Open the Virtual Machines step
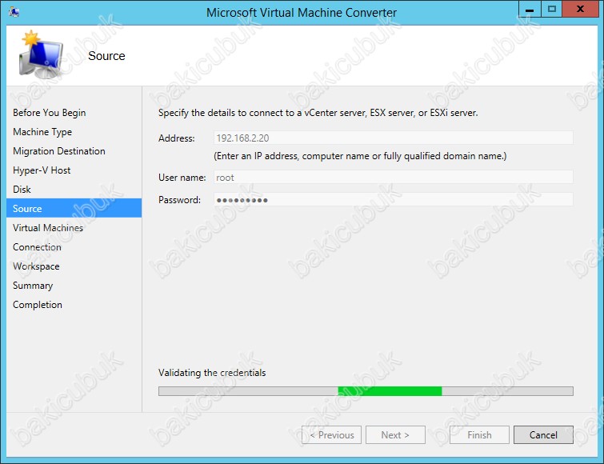604x464 pixels. [48, 227]
